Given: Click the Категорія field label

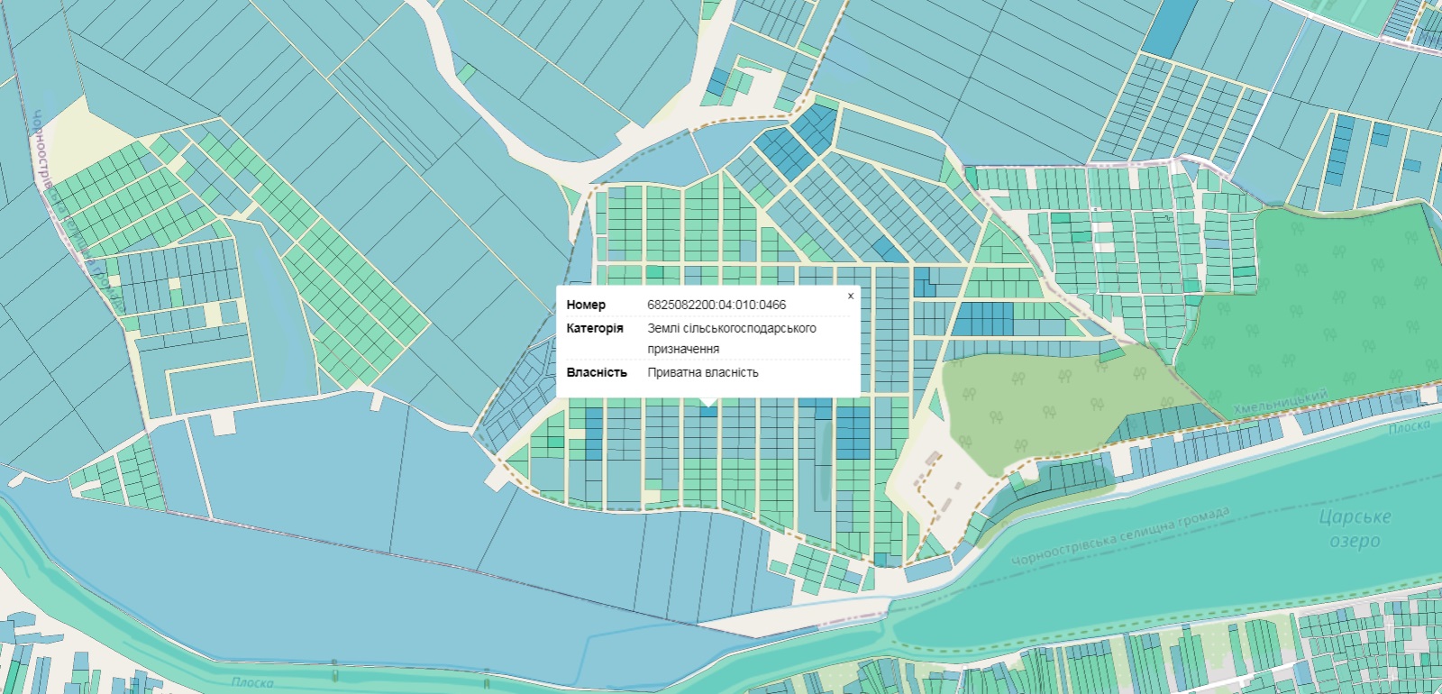Looking at the screenshot, I should click(594, 328).
